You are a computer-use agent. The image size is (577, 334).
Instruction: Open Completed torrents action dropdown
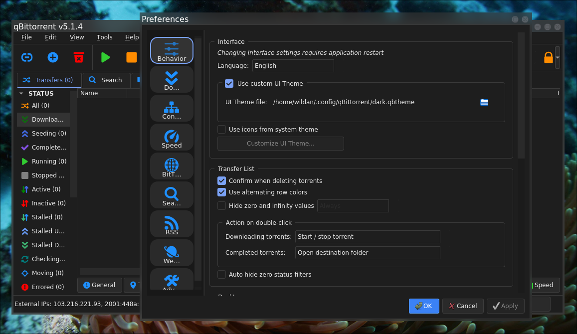point(368,253)
